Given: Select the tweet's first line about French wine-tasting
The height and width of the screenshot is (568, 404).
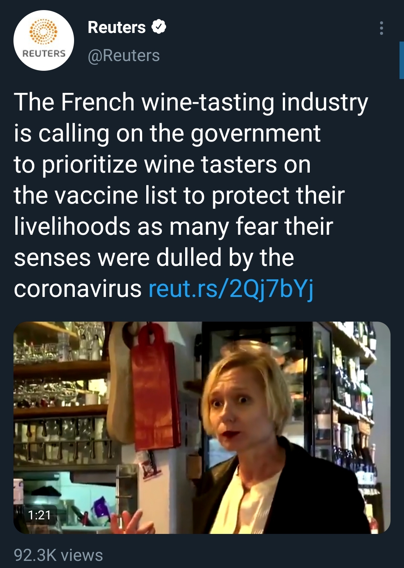Looking at the screenshot, I should 191,102.
